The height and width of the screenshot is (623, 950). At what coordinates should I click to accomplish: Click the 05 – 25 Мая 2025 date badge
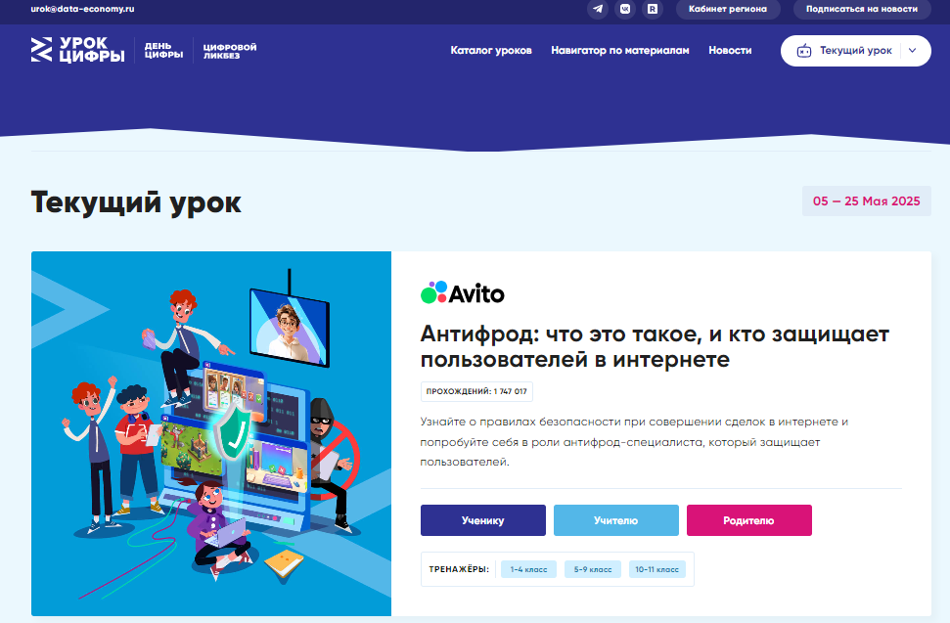coord(867,201)
